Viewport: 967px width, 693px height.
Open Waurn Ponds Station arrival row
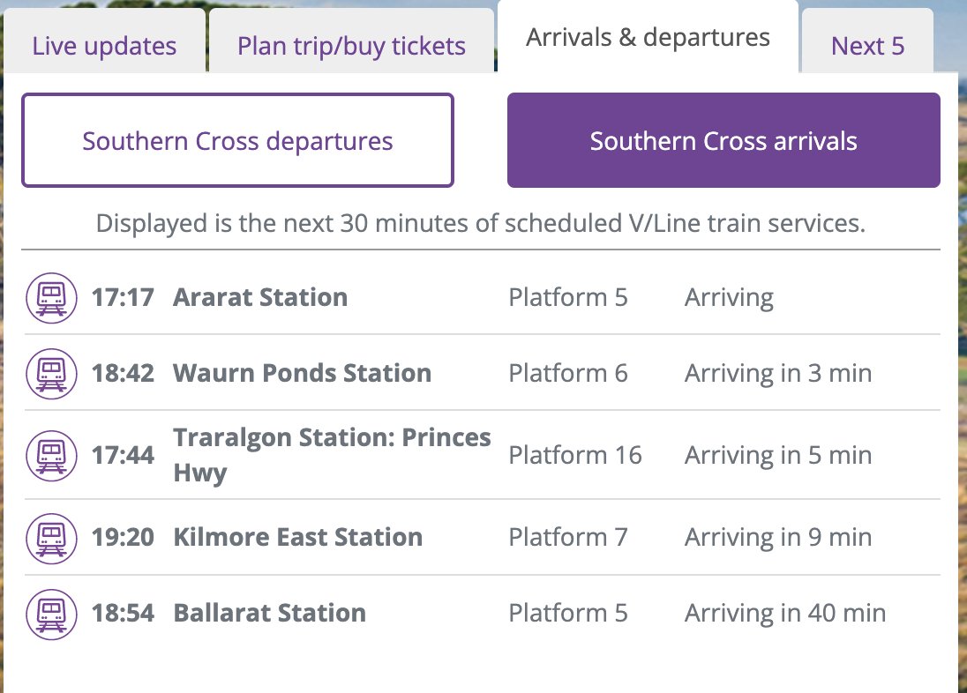coord(302,374)
